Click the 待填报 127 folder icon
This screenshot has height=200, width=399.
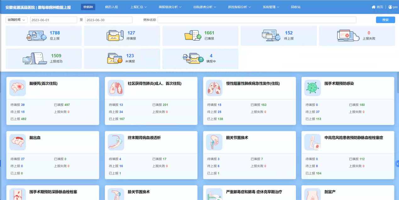(x=115, y=36)
